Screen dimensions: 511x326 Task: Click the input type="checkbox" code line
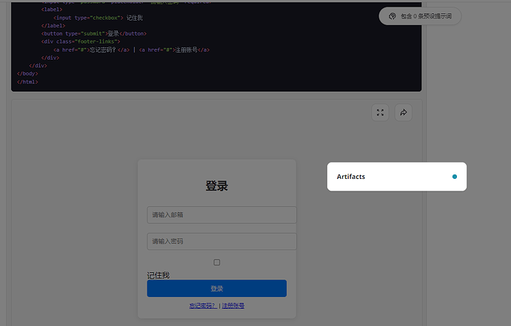pos(98,18)
